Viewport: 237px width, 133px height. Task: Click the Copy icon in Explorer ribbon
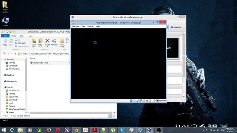[x=5, y=42]
